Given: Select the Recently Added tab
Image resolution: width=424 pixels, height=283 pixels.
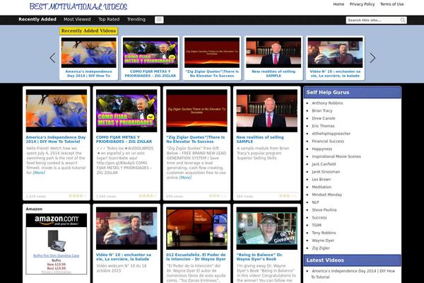Looking at the screenshot, I should [37, 19].
